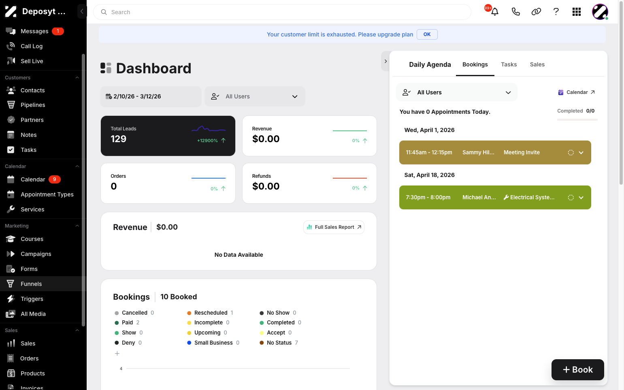Viewport: 624px width, 390px height.
Task: Toggle the Rescheduled bookings legend item
Action: pos(210,313)
